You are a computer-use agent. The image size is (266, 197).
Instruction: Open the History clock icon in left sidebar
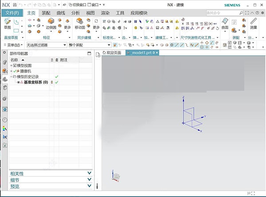click(5, 120)
